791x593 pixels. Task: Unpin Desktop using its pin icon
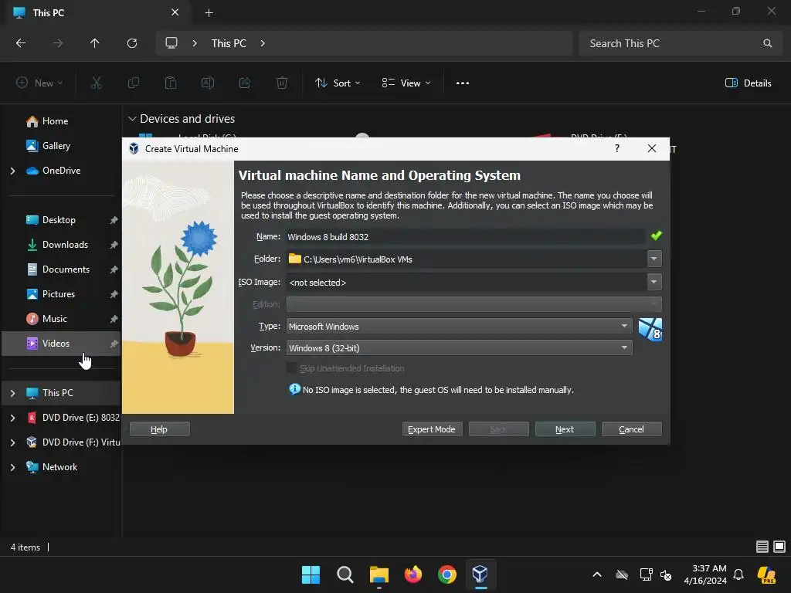(x=114, y=220)
